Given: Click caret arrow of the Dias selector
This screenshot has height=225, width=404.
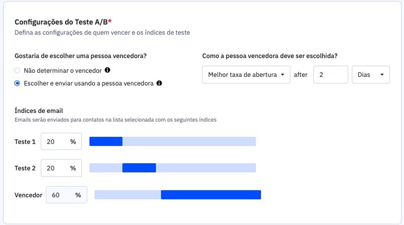Looking at the screenshot, I should tap(382, 75).
